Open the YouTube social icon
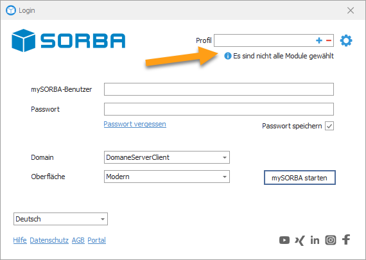 coord(284,240)
